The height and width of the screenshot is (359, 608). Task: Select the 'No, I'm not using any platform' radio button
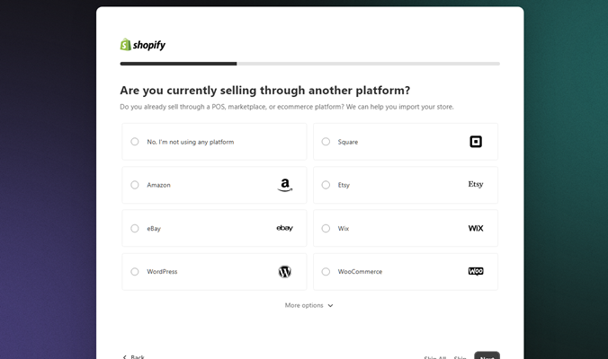[x=135, y=142]
